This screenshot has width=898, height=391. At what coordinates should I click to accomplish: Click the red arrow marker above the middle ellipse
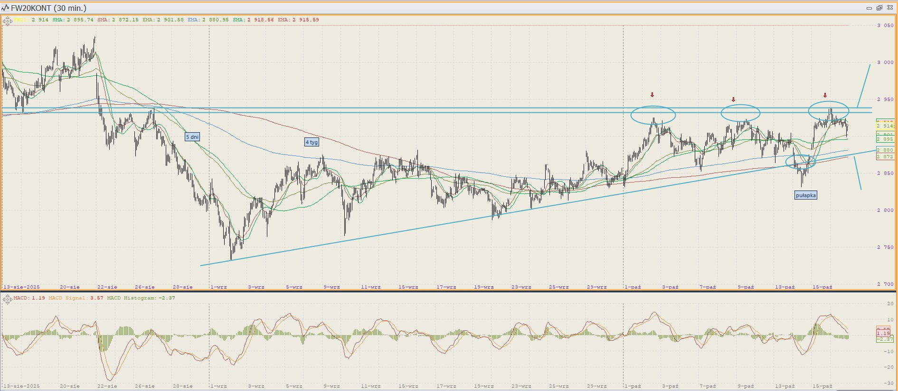[x=733, y=100]
